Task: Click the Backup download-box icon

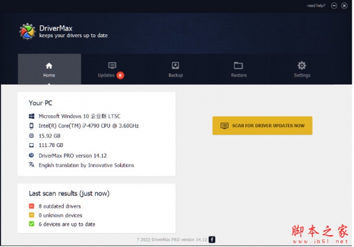Action: pos(175,66)
